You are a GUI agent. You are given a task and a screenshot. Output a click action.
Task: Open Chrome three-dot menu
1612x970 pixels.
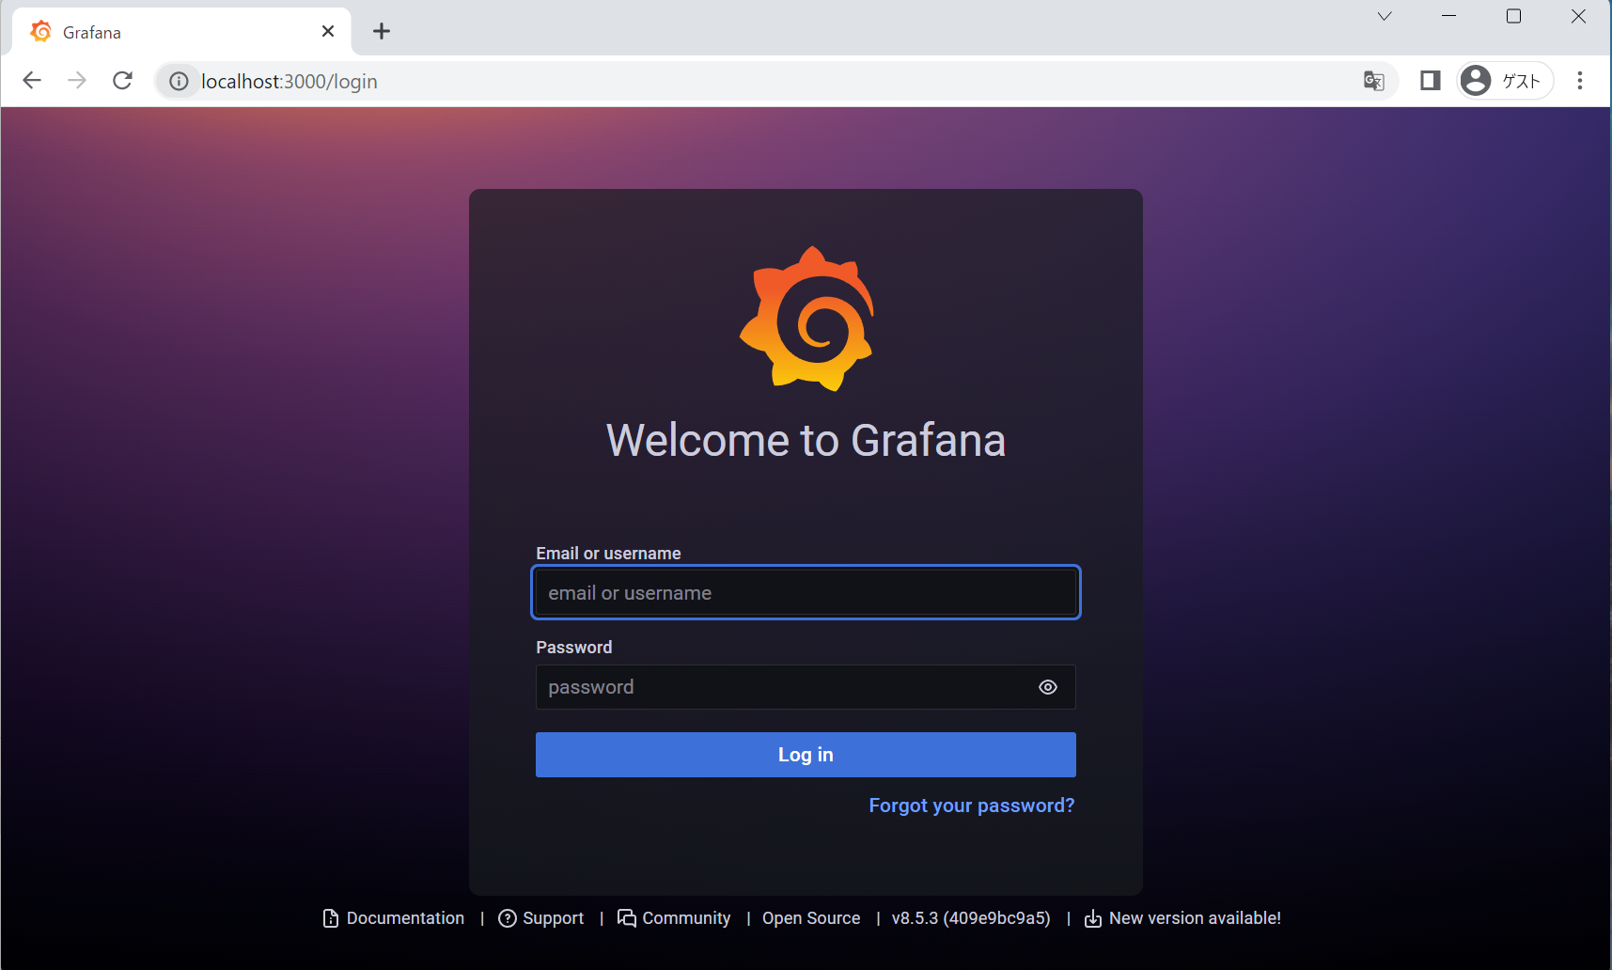[x=1580, y=81]
